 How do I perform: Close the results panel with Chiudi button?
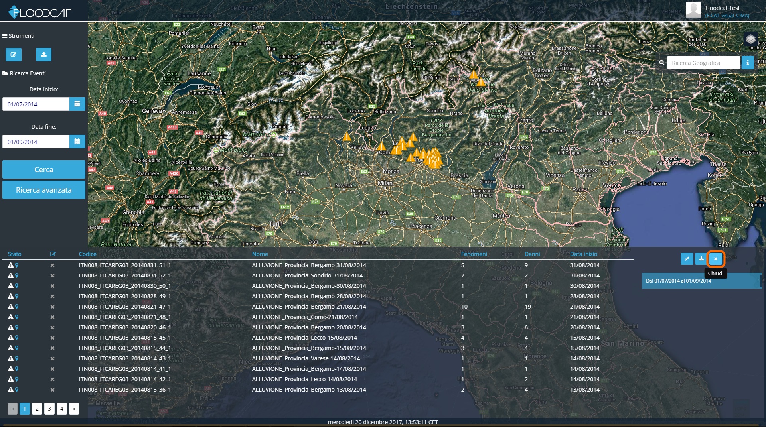pyautogui.click(x=716, y=259)
